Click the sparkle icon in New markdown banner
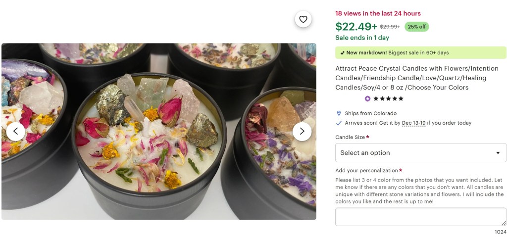The width and height of the screenshot is (507, 237). [x=342, y=52]
